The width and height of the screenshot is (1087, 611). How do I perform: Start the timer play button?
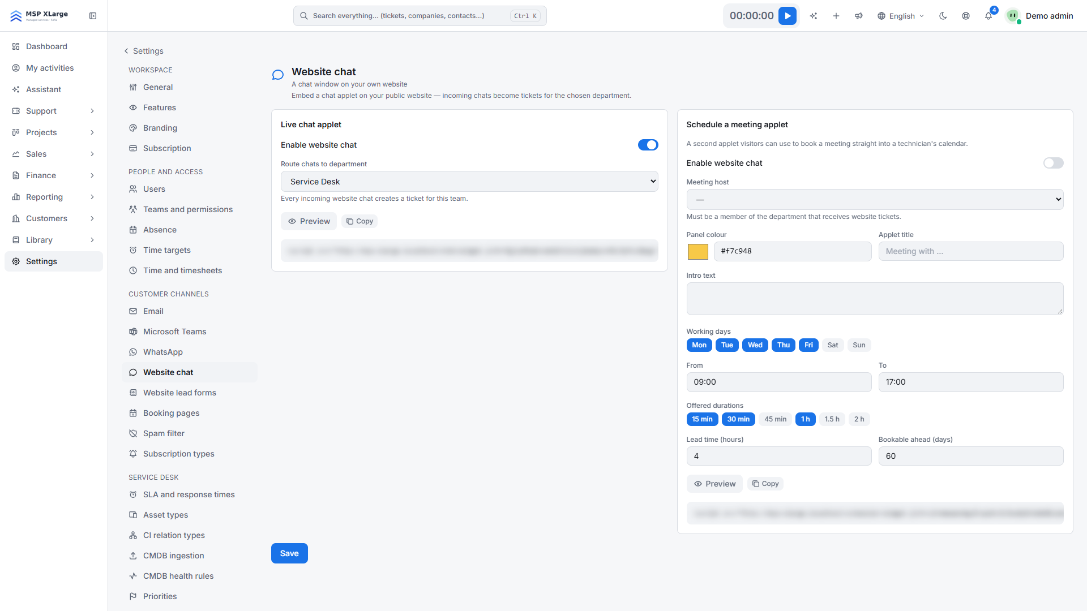(788, 16)
